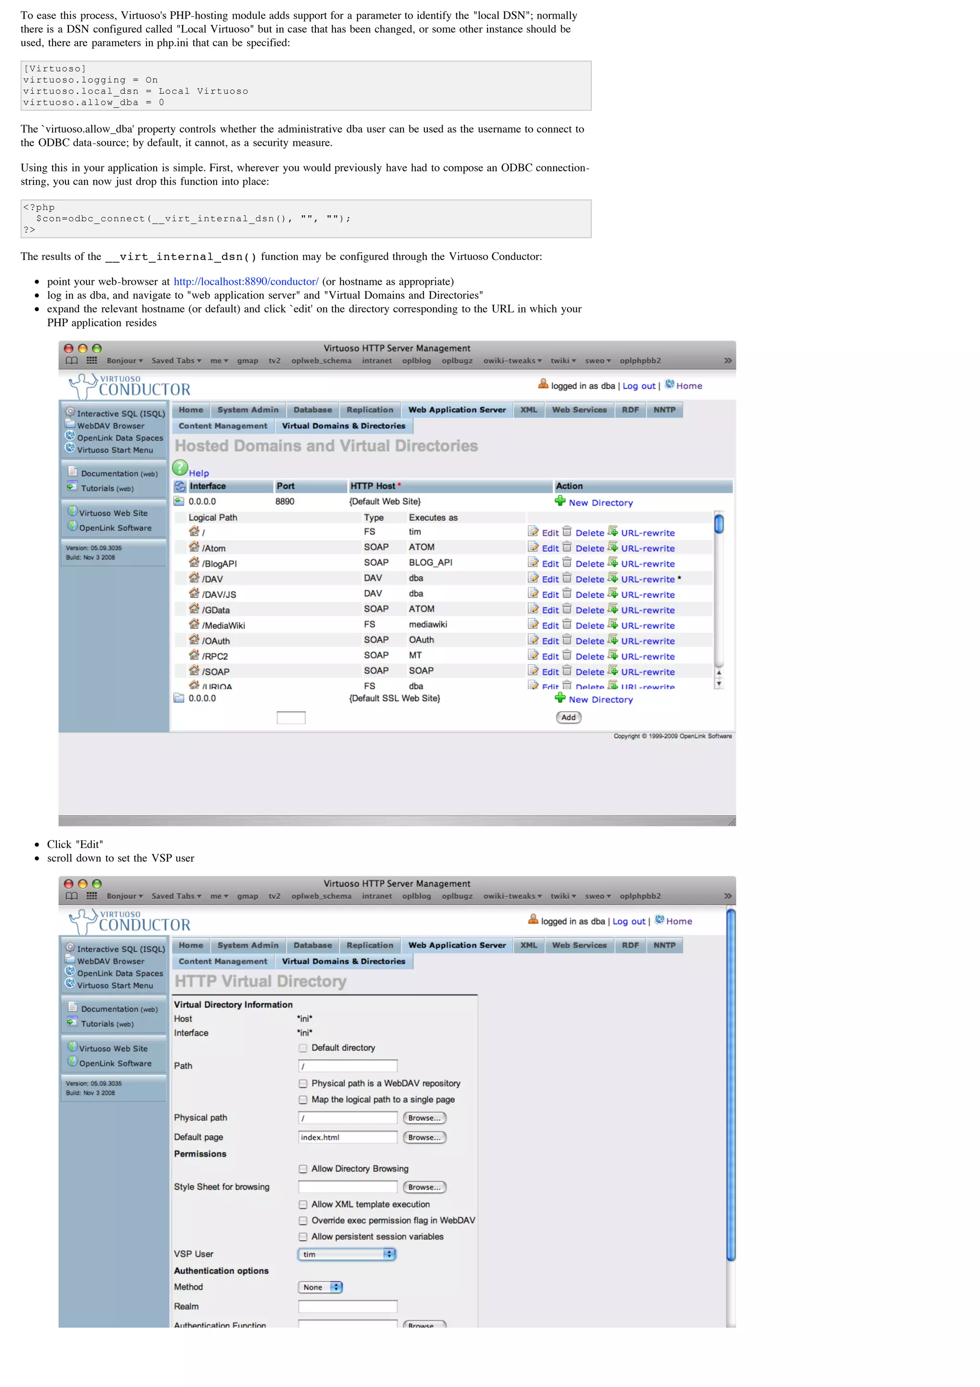Click the OpenLink Data Spaces icon in second sidebar
Viewport: 980px width, 1387px height.
70,972
